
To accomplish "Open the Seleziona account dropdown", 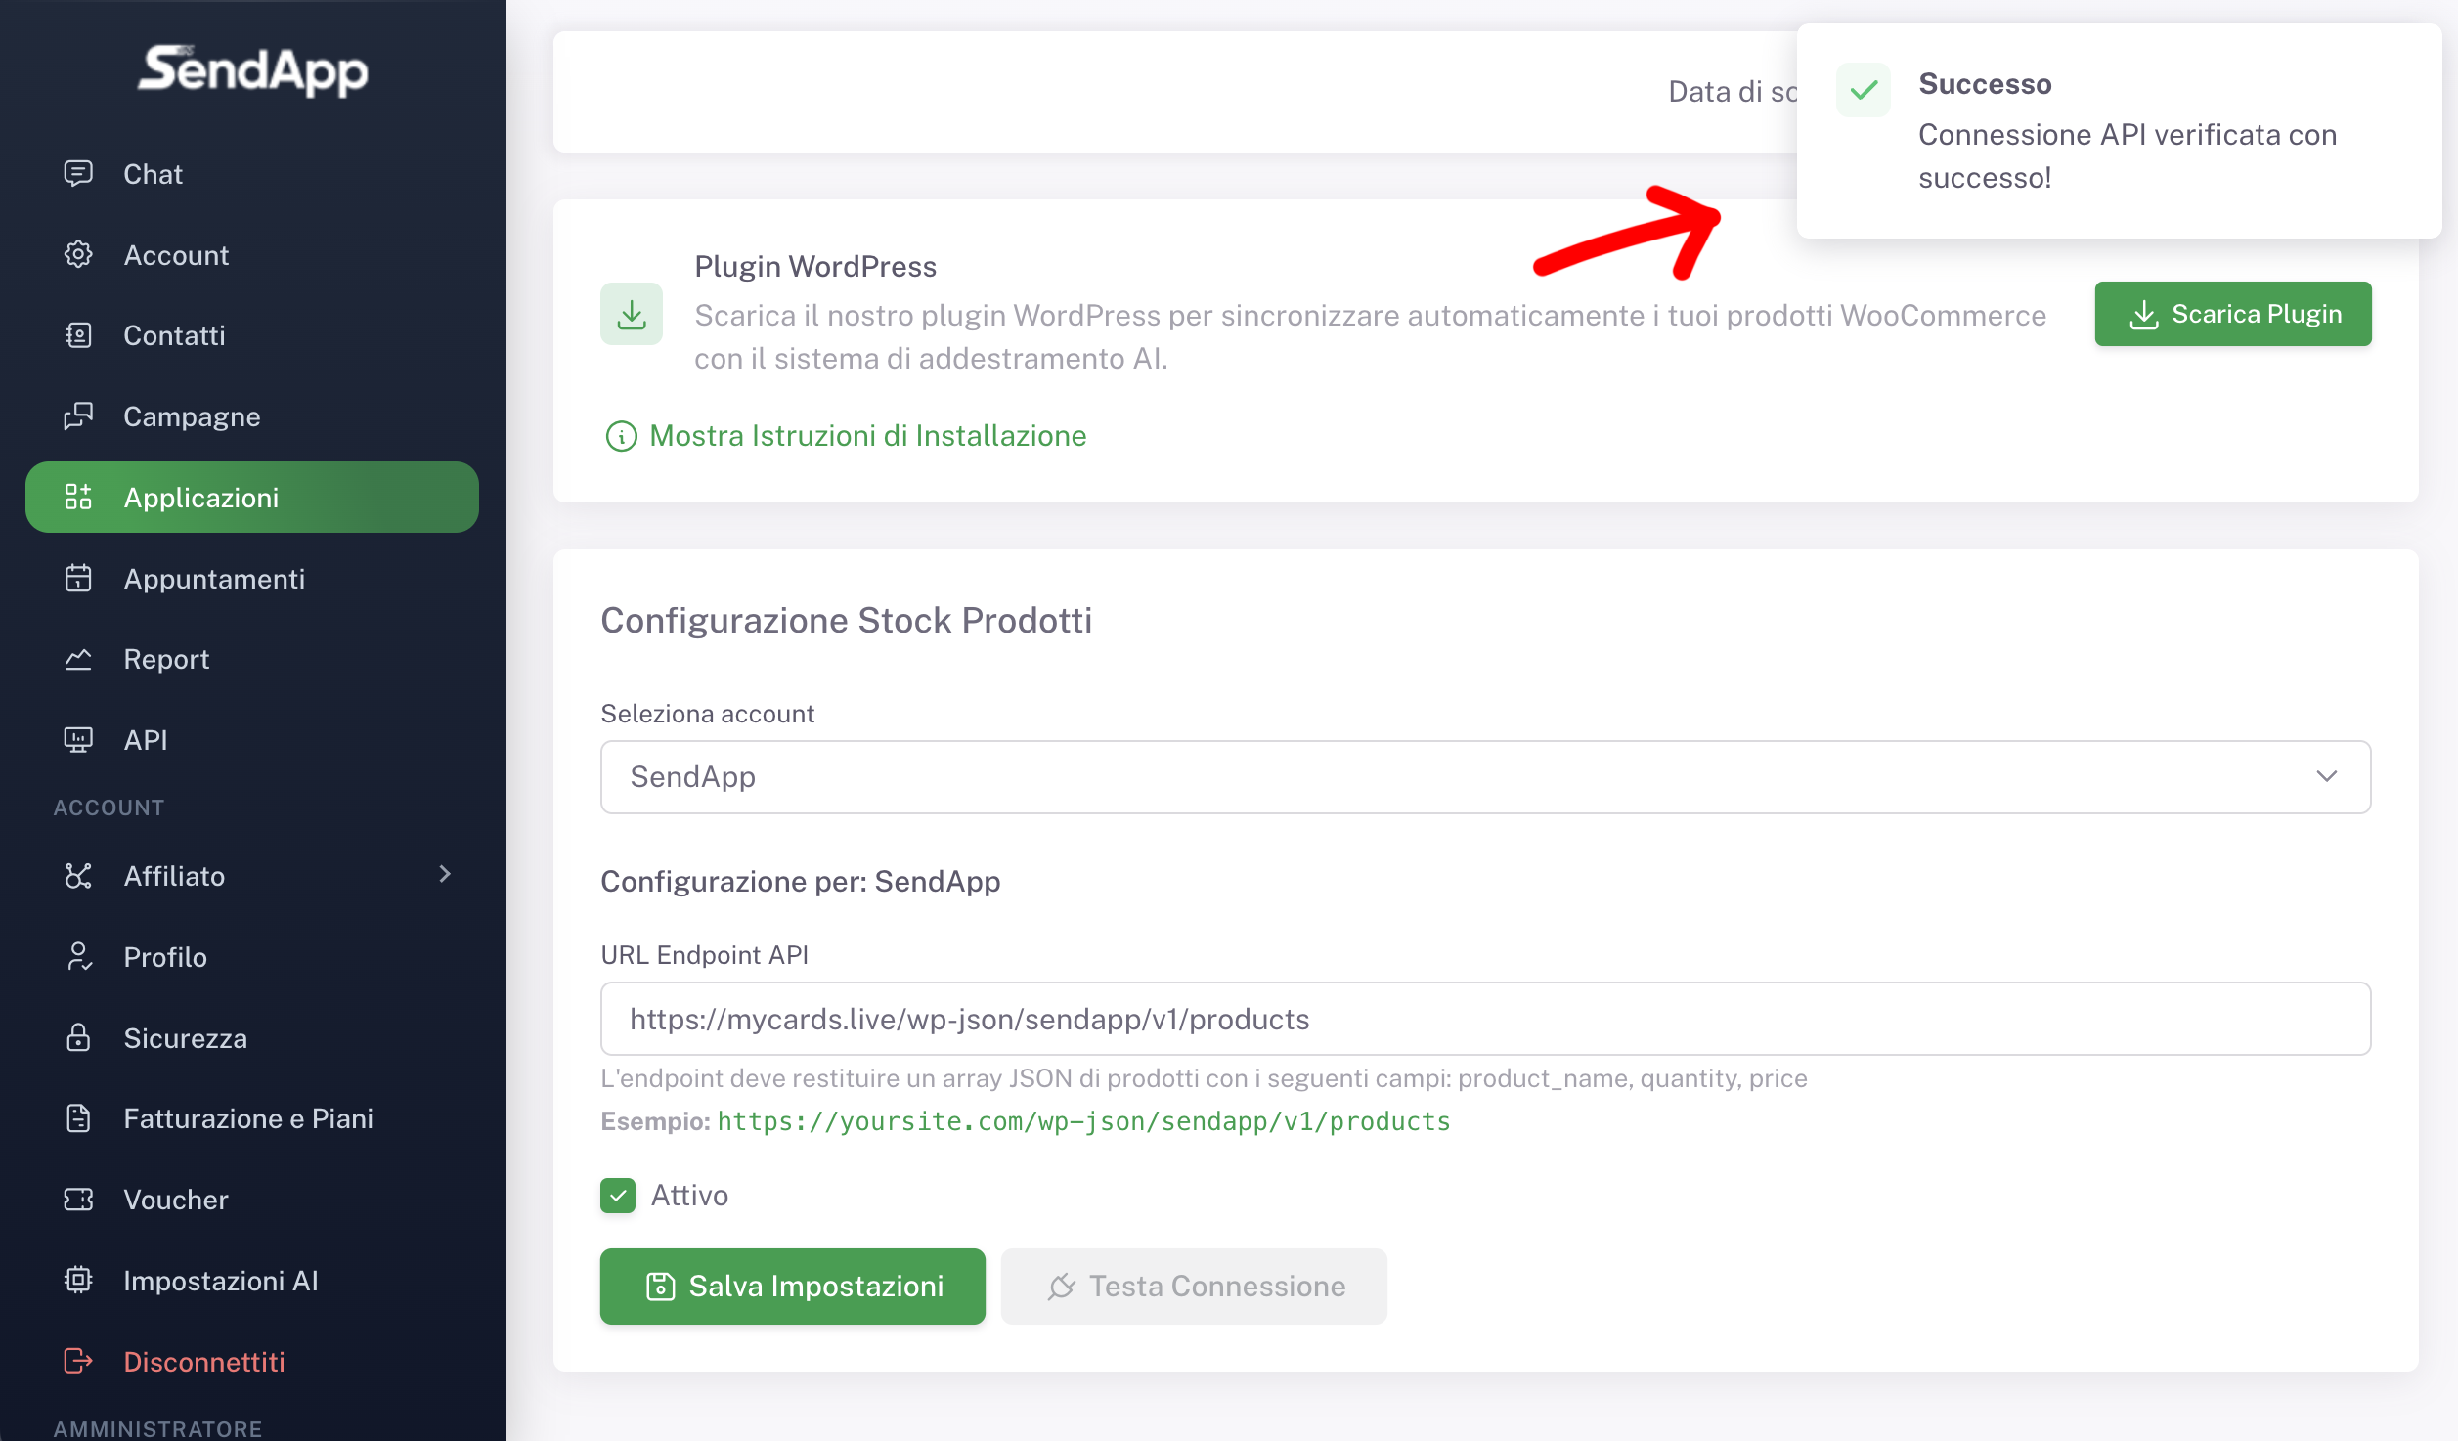I will pos(1485,776).
